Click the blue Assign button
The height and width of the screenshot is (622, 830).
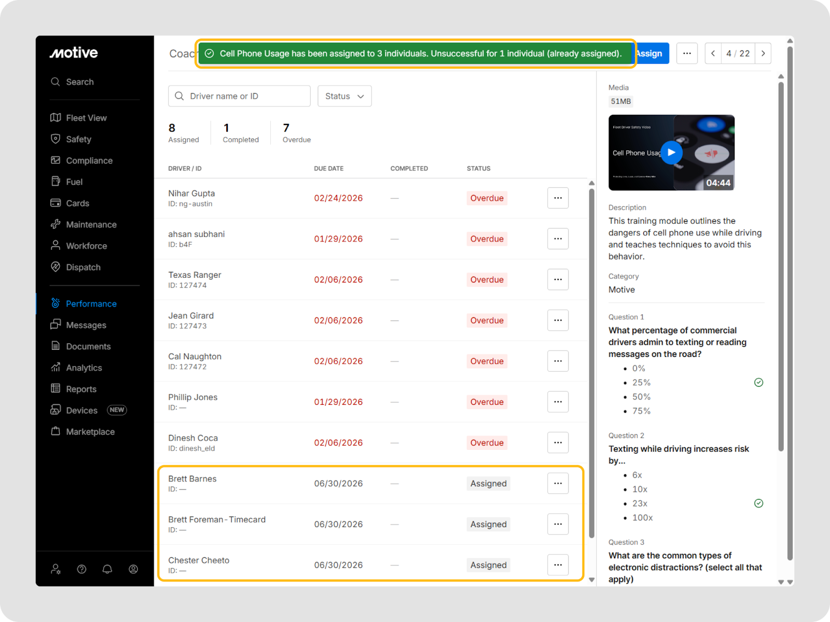652,53
